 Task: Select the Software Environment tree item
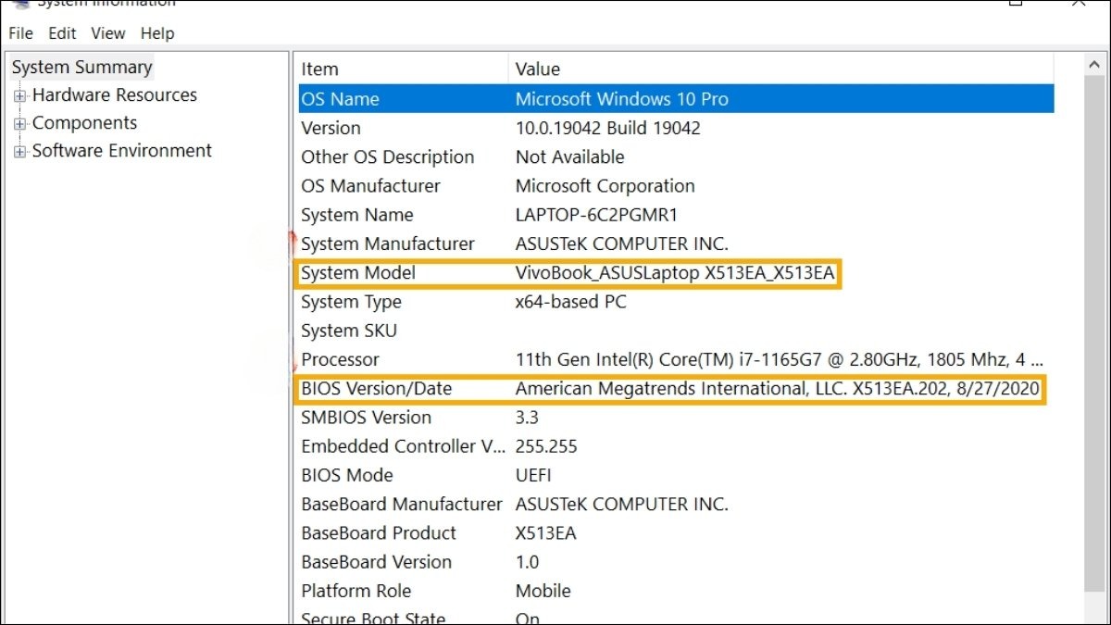121,151
